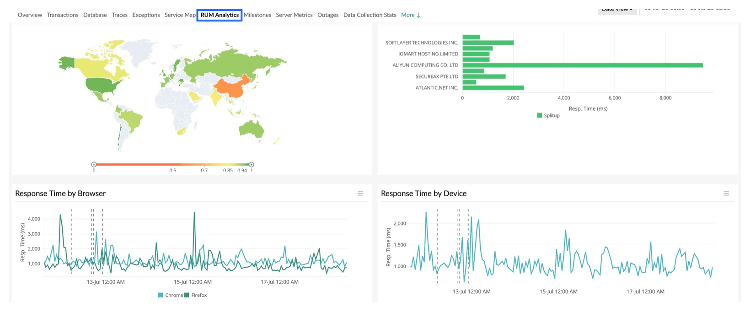Toggle the Firefox series in the legend

[x=196, y=295]
